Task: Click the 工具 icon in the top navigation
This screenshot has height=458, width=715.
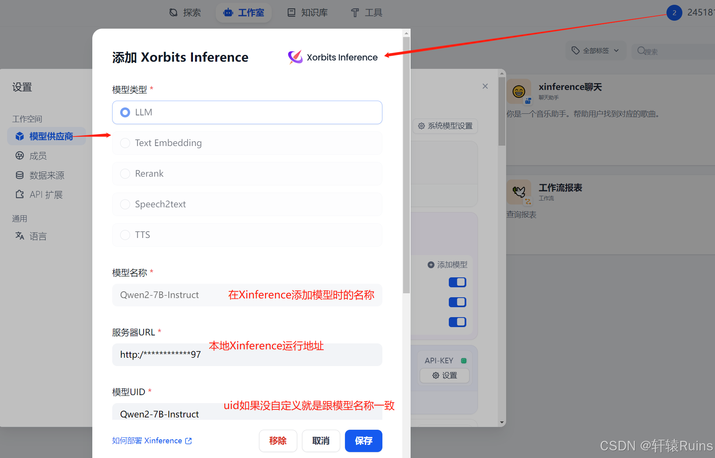Action: [354, 12]
